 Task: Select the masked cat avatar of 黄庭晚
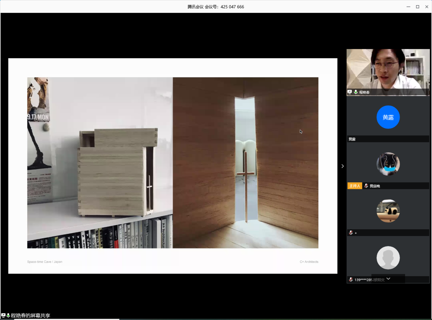point(388,164)
